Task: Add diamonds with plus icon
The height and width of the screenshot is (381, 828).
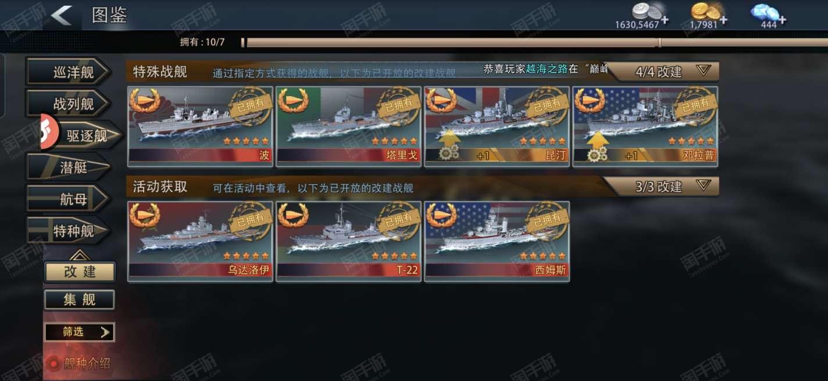Action: (782, 20)
